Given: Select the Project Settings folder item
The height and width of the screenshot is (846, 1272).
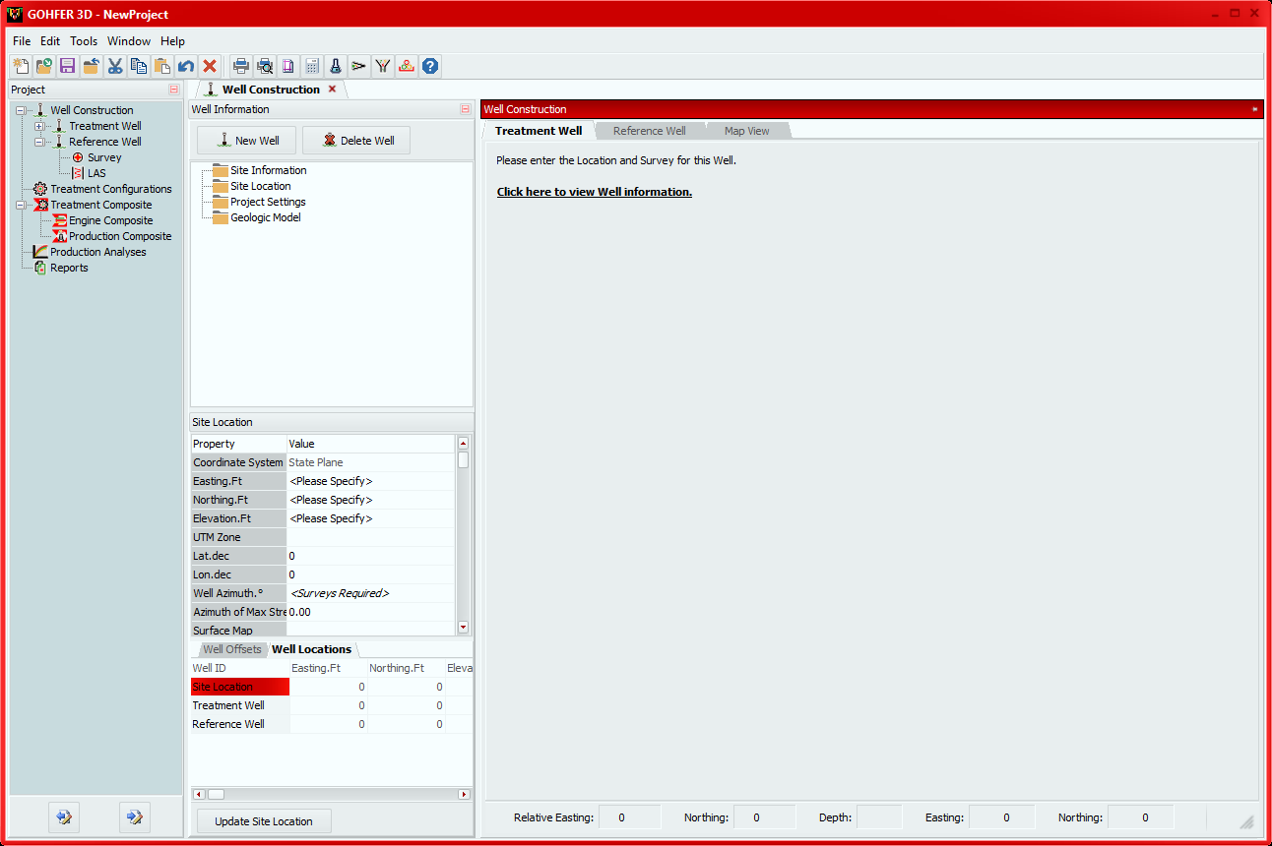Looking at the screenshot, I should click(268, 202).
